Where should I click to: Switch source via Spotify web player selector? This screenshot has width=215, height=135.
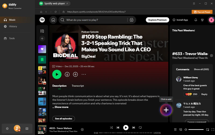pyautogui.click(x=55, y=3)
